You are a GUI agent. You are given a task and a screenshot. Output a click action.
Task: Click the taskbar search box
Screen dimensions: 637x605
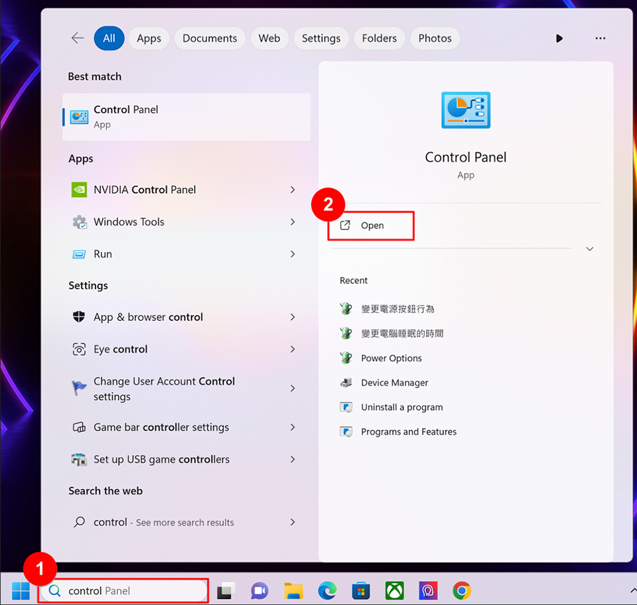click(x=124, y=591)
